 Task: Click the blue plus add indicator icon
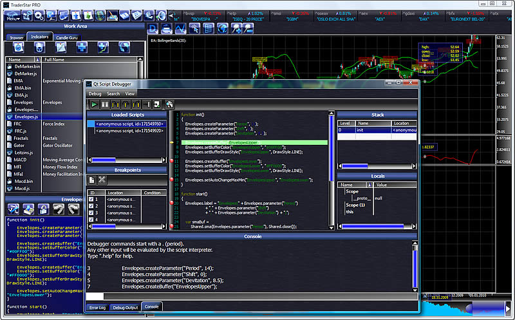click(82, 48)
